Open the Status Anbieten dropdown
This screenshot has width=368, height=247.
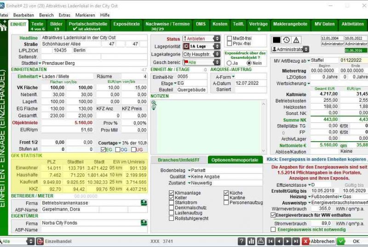(217, 39)
